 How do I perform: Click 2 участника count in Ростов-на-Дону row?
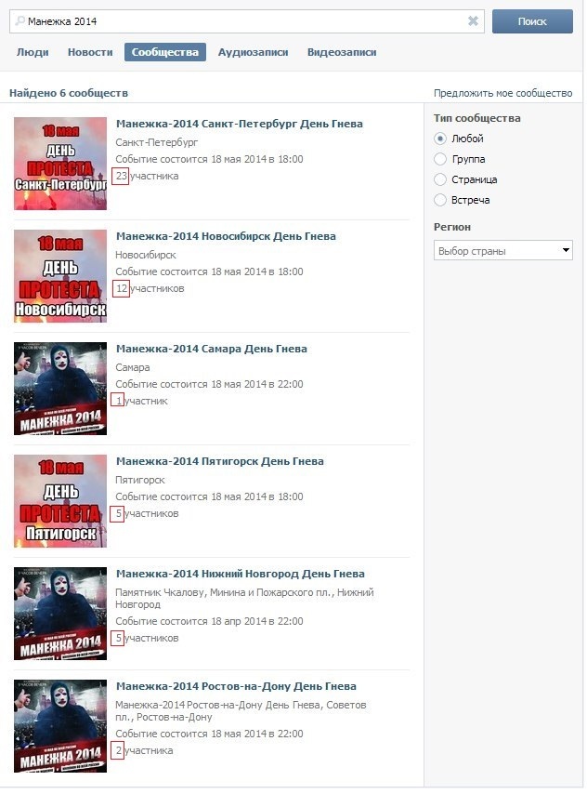(144, 750)
